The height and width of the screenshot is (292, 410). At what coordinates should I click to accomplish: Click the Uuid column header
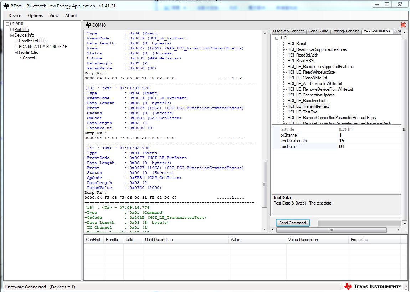click(x=133, y=240)
